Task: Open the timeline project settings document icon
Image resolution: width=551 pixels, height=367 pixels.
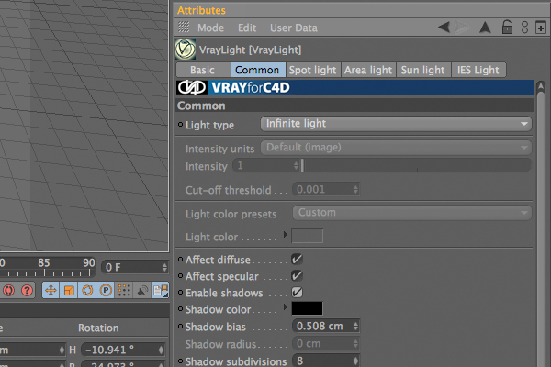Action: (160, 291)
